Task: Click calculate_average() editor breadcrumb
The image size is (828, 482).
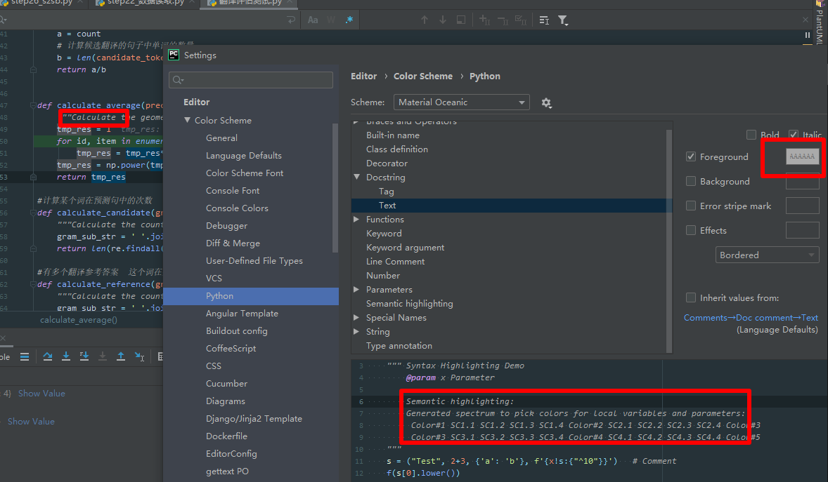Action: click(79, 320)
